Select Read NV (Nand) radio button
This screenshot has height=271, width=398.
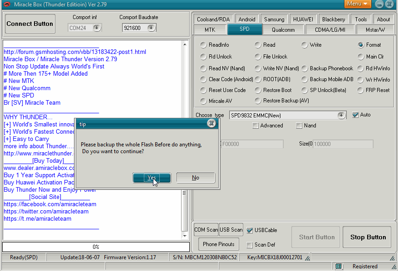(x=203, y=68)
